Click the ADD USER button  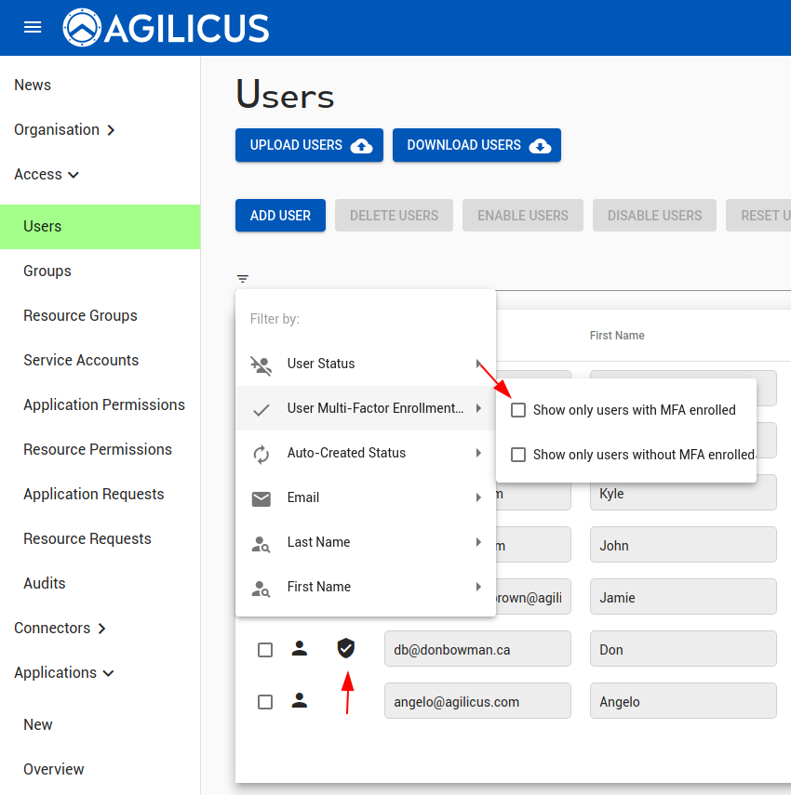click(280, 216)
